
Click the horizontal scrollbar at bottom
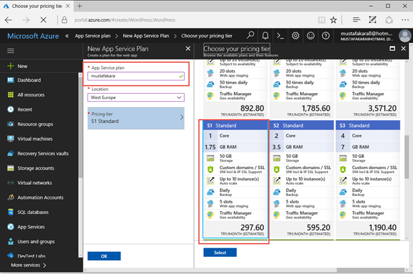[x=371, y=270]
